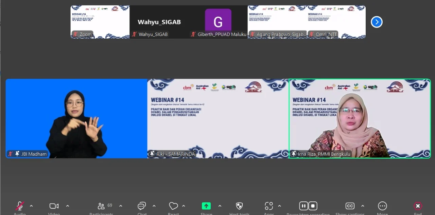Viewport: 435px width, 215px height.
Task: Expand the Participants options arrow
Action: [121, 206]
